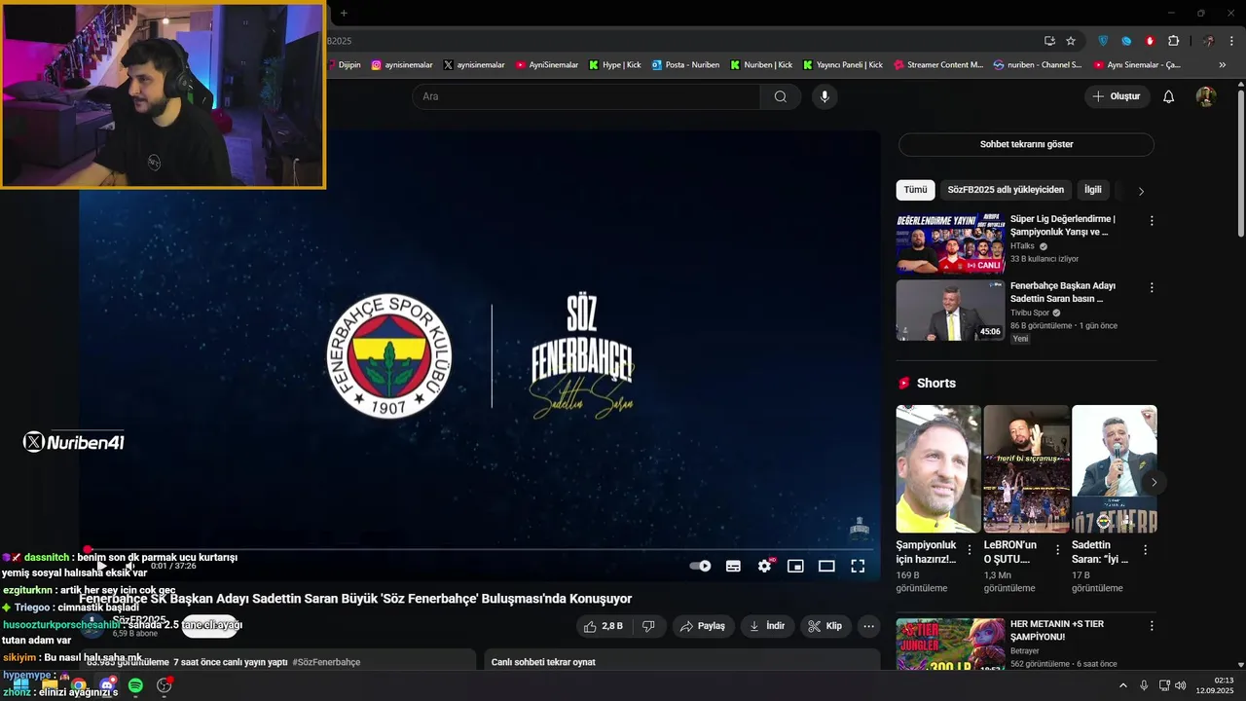Enter fullscreen in the video player
Image resolution: width=1246 pixels, height=701 pixels.
(x=858, y=566)
